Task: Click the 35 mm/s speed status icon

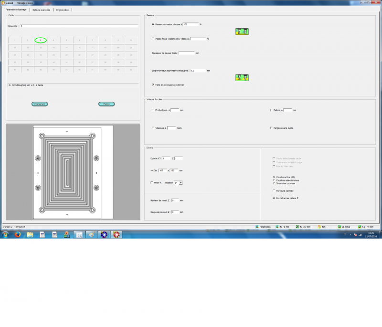Action: click(339, 227)
